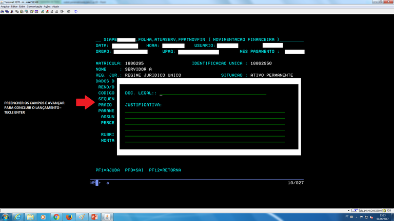Click the MOVIMENTACAO FINANCEIRA header text
Viewport: 394px width, 221px height.
(x=244, y=39)
